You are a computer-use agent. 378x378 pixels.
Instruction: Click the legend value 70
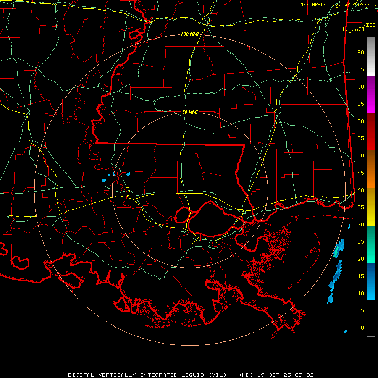[x=361, y=87]
